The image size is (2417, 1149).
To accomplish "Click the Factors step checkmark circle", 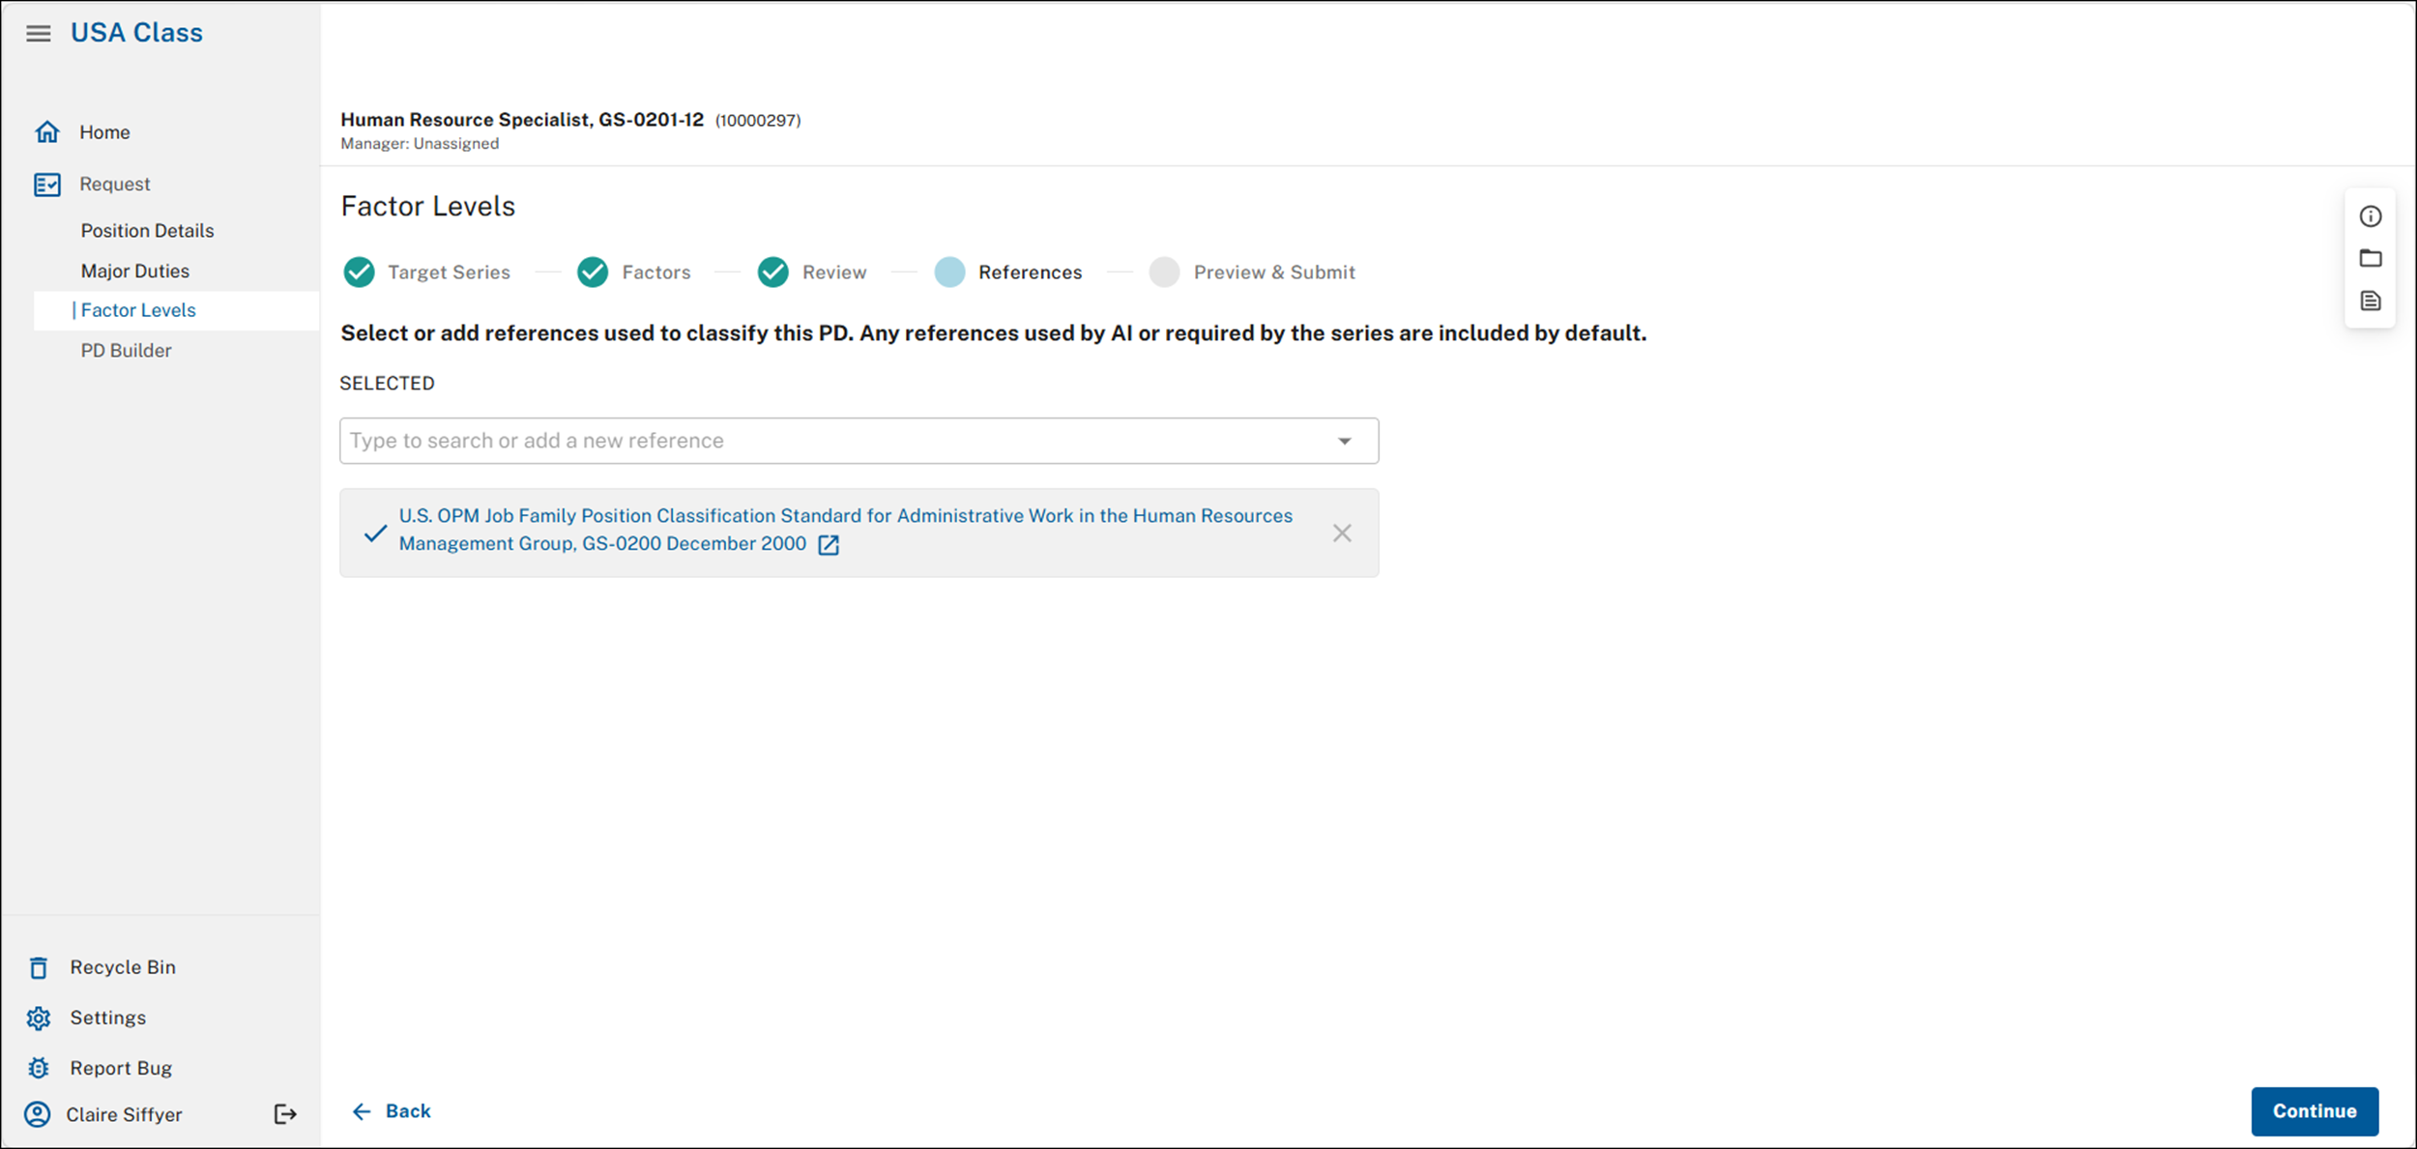I will coord(593,273).
